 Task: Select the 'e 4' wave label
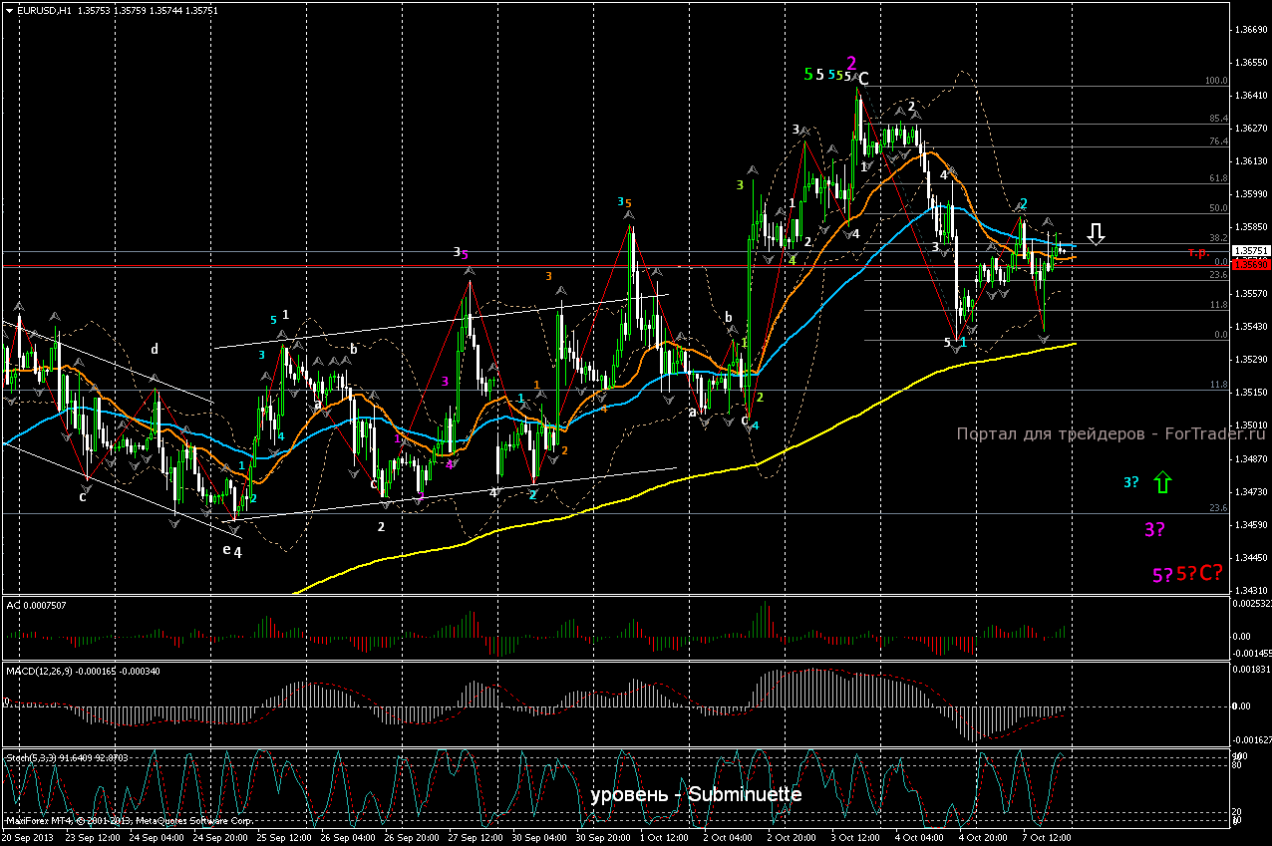pos(232,550)
